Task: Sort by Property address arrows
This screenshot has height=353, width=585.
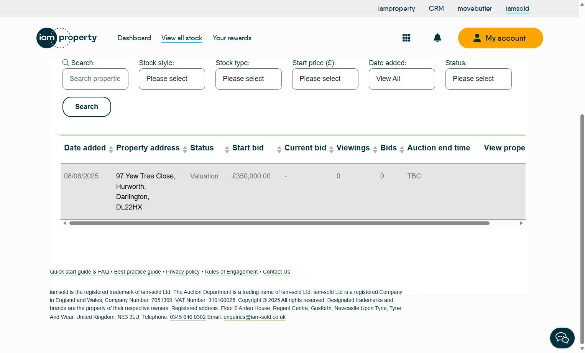Action: pos(185,149)
